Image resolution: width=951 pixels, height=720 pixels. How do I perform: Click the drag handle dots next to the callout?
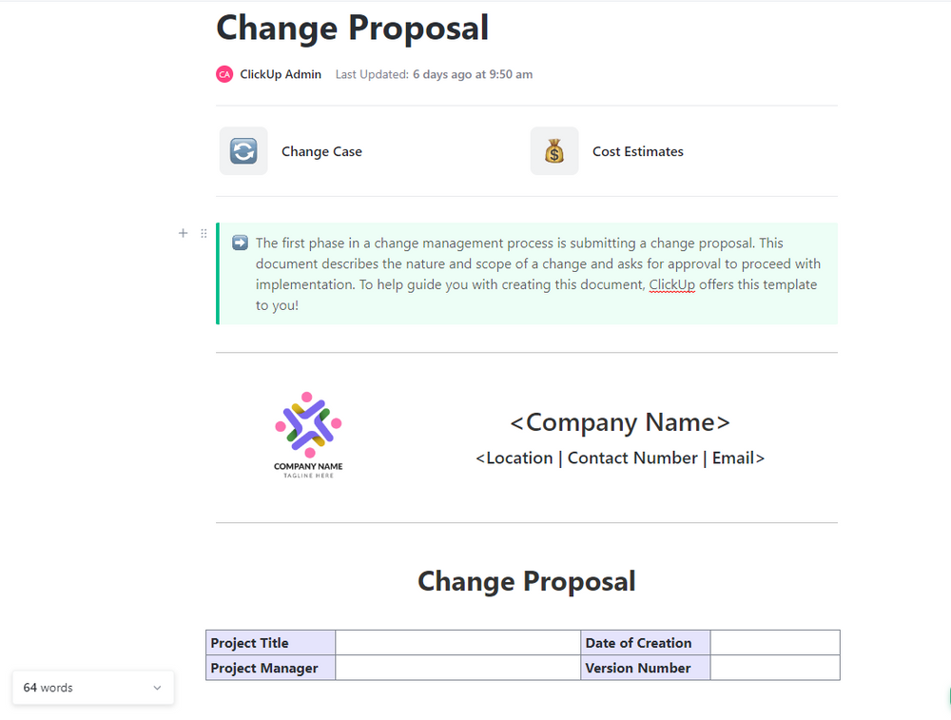(204, 233)
